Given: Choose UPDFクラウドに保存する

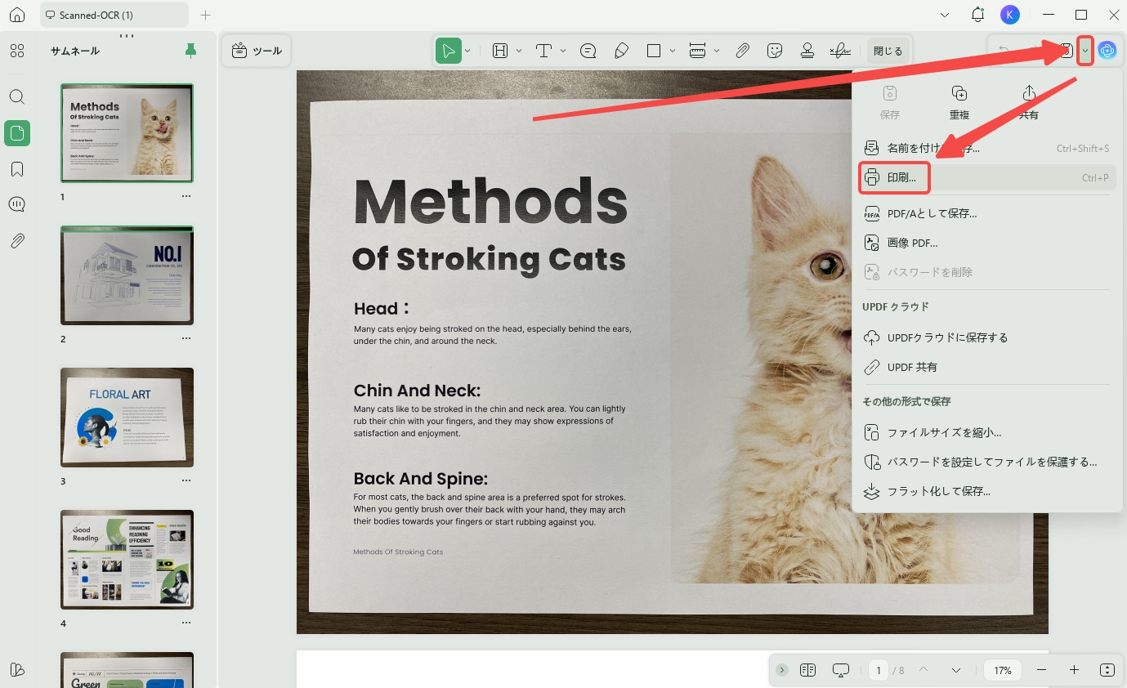Looking at the screenshot, I should pyautogui.click(x=987, y=337).
